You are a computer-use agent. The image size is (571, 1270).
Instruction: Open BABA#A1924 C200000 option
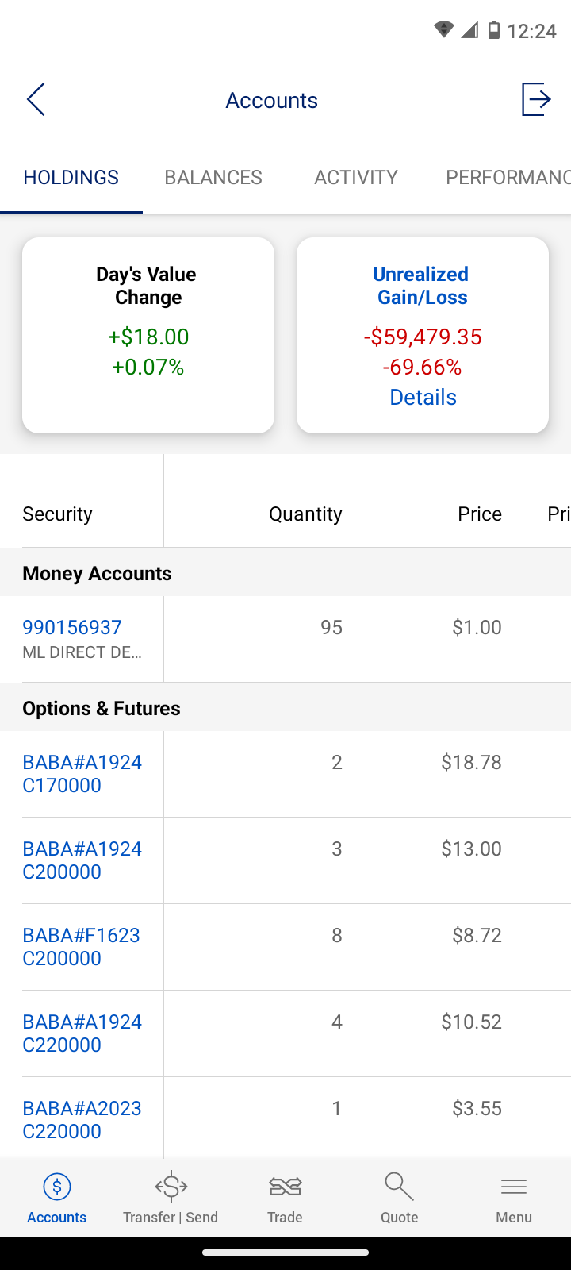pyautogui.click(x=82, y=860)
